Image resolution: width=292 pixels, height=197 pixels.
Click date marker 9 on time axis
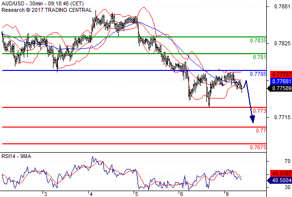227,194
